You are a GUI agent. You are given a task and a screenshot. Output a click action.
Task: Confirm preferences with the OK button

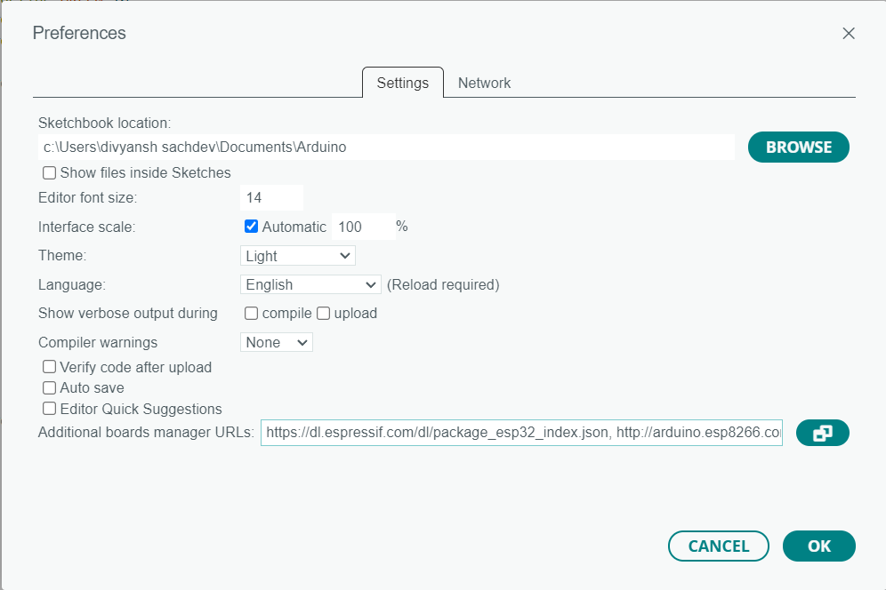tap(818, 546)
